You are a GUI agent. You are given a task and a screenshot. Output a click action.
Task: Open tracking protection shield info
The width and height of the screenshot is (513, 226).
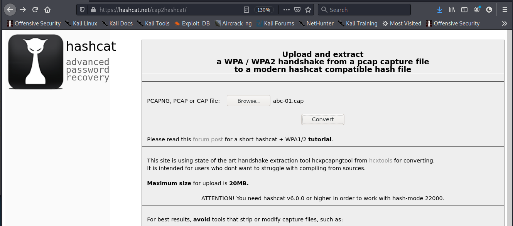tap(83, 10)
